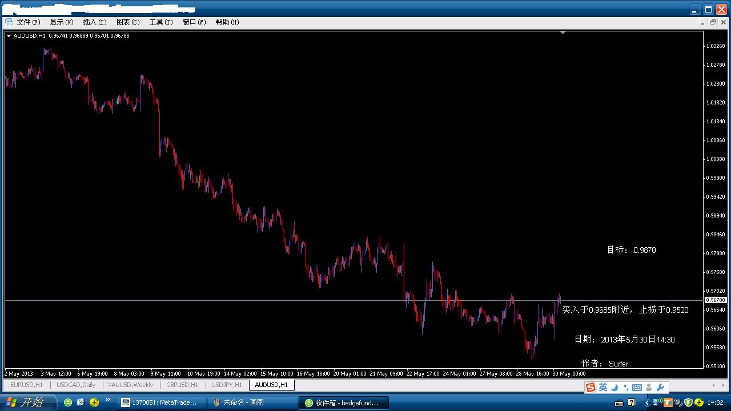The image size is (731, 411).
Task: Click the language bar help question icon
Action: [x=632, y=402]
